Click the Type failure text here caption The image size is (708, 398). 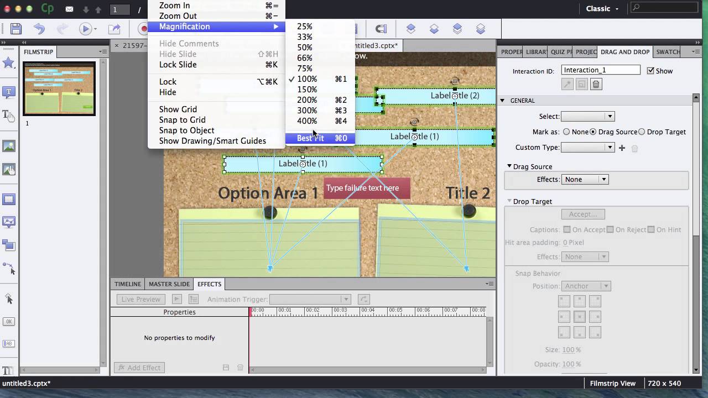pyautogui.click(x=367, y=188)
